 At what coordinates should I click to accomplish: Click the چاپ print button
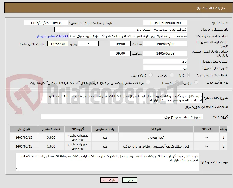[x=130, y=180]
